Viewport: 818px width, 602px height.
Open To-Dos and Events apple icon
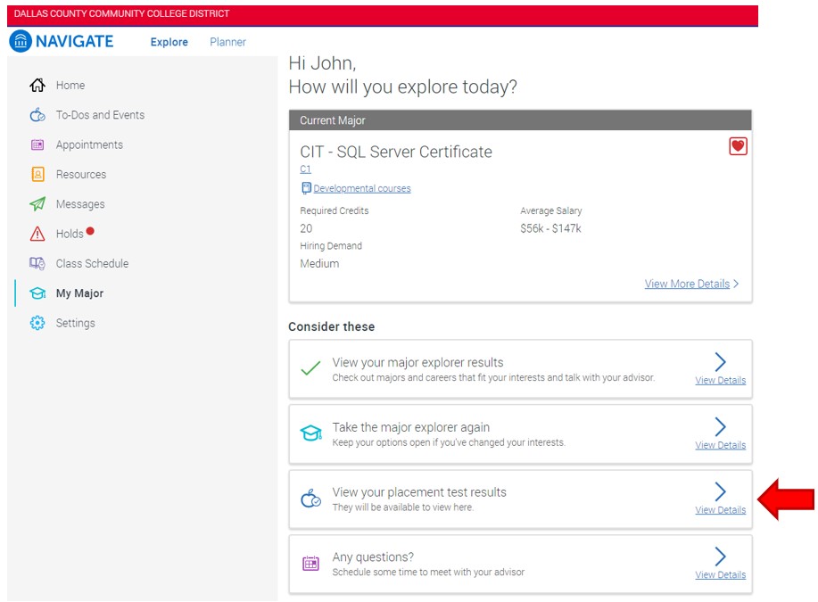(37, 115)
